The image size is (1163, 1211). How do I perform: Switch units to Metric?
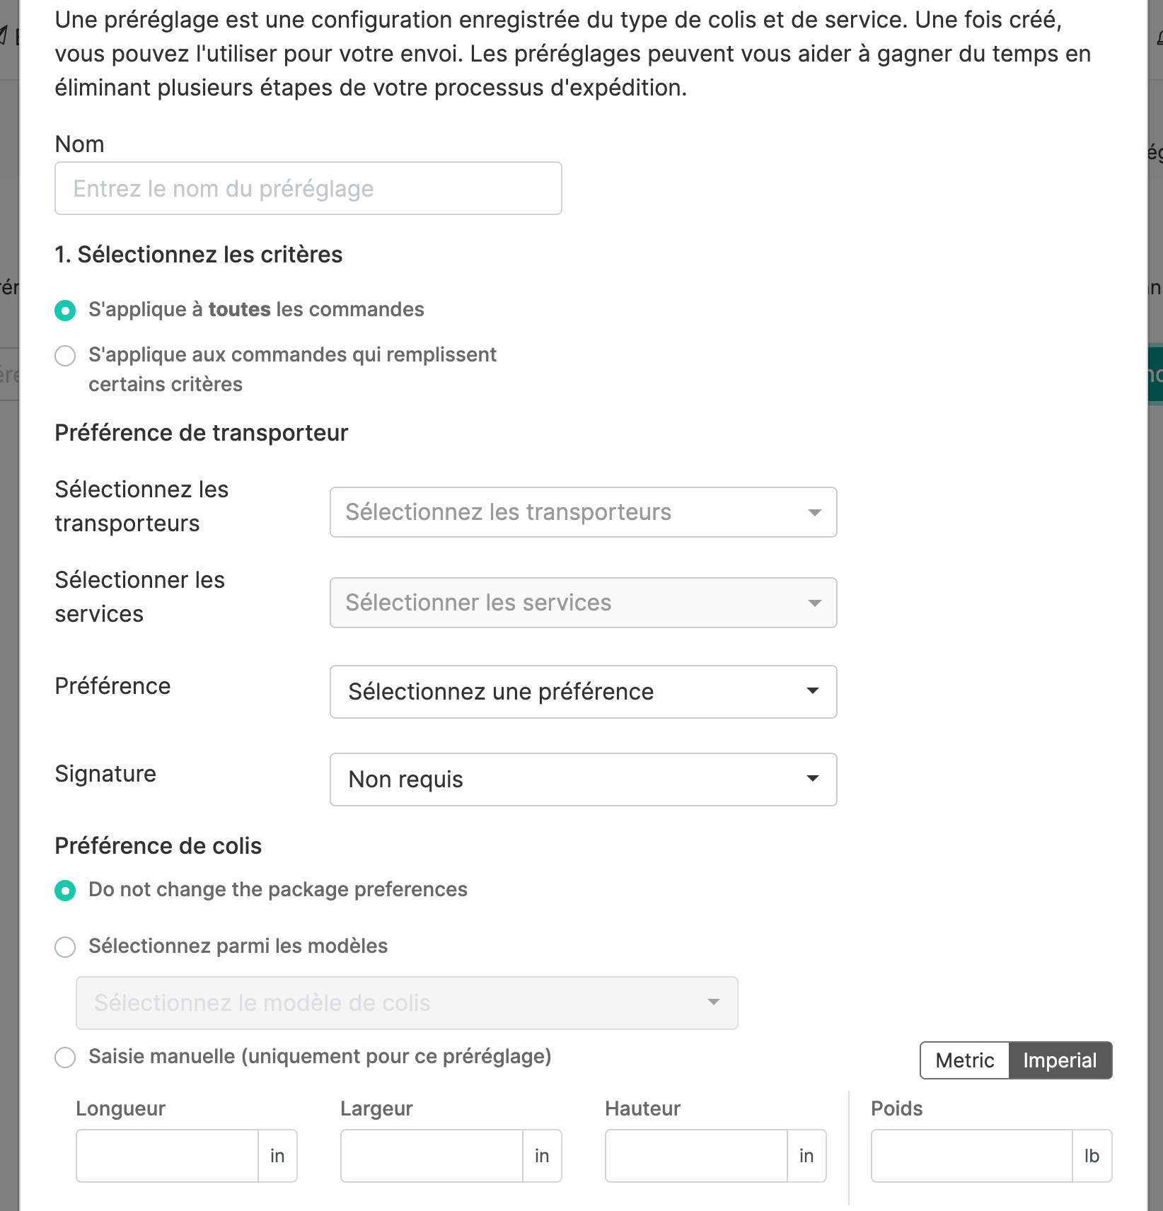point(964,1060)
